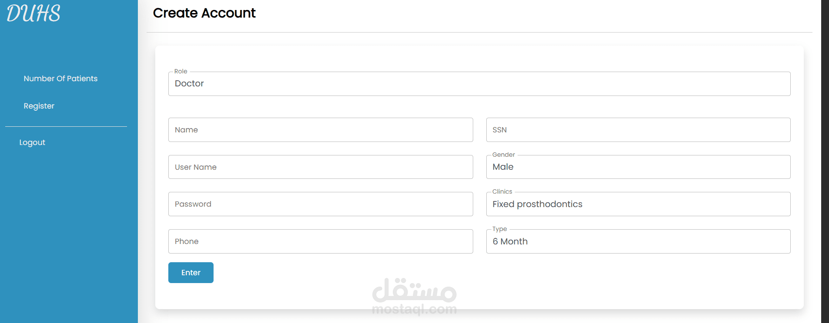Select the User Name input box
The image size is (829, 323).
[321, 167]
